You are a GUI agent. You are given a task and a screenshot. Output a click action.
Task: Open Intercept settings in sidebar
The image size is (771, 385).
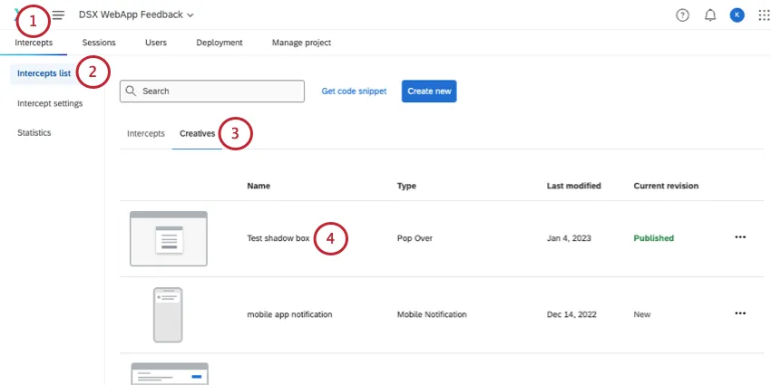(x=50, y=103)
